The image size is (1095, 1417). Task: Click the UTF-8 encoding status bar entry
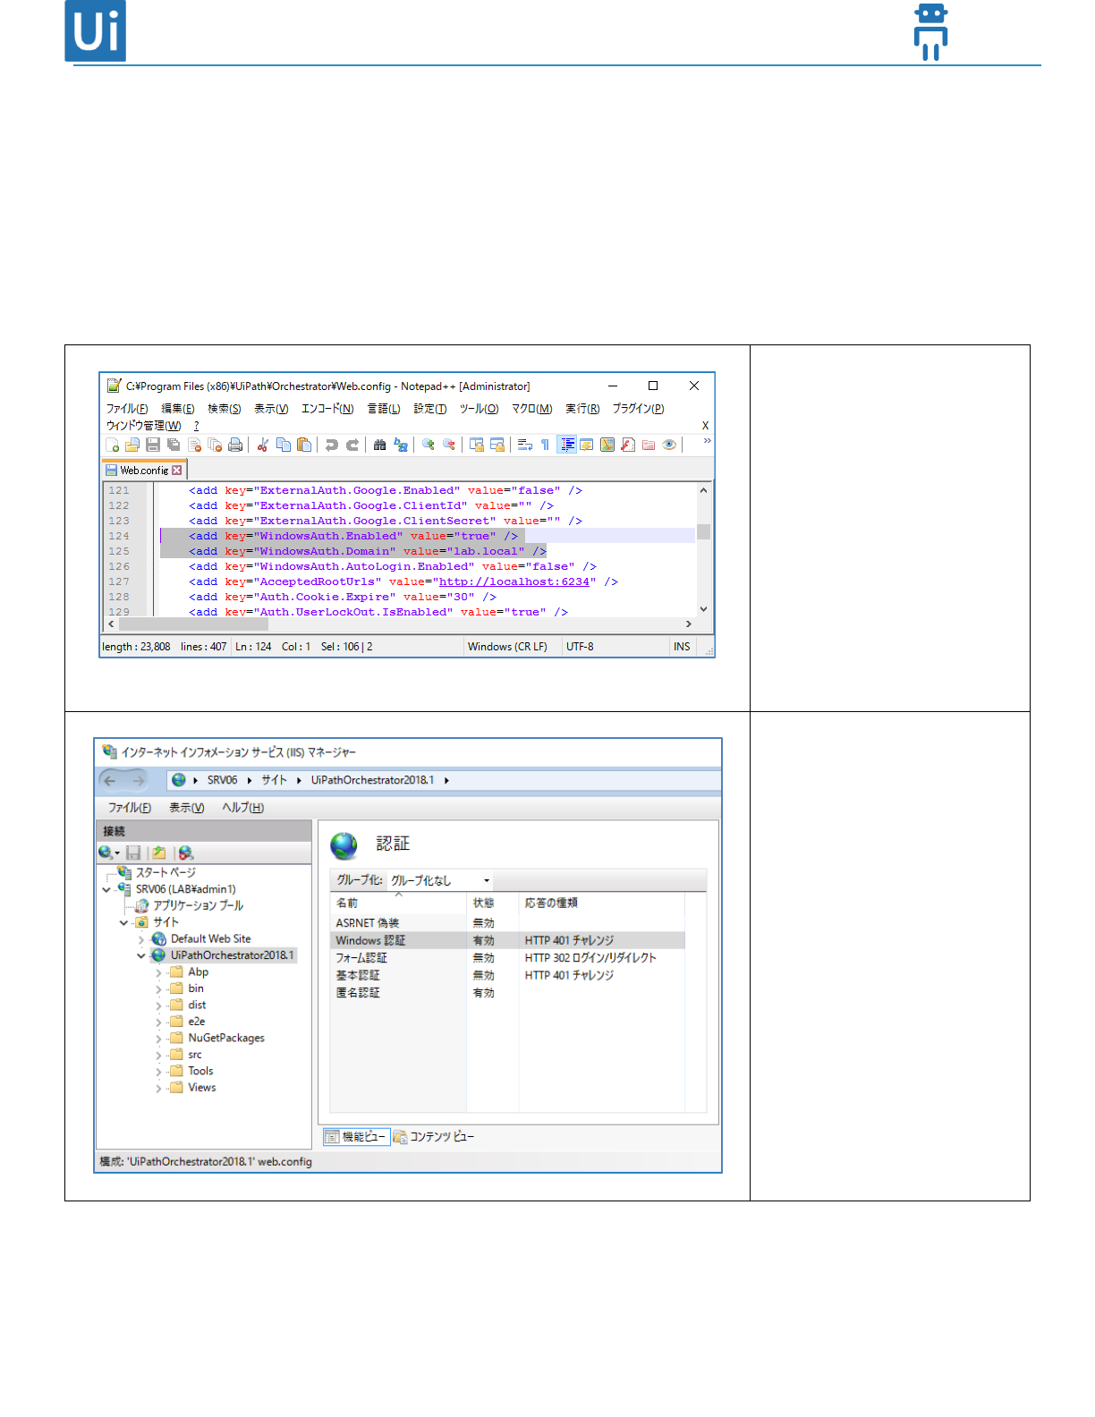580,647
